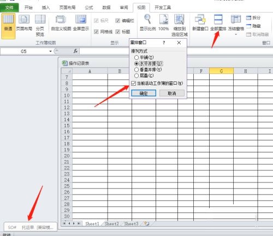The image size is (273, 236).
Task: Toggle the 网格线 gridlines checkbox
Action: pyautogui.click(x=96, y=32)
